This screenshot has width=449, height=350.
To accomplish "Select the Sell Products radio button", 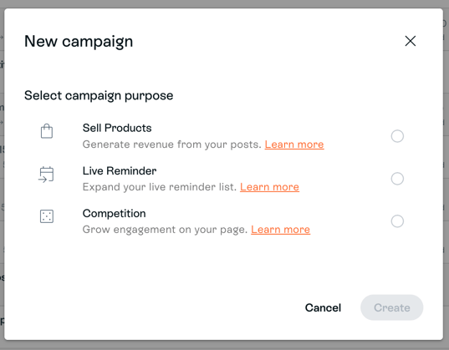I will coord(397,136).
